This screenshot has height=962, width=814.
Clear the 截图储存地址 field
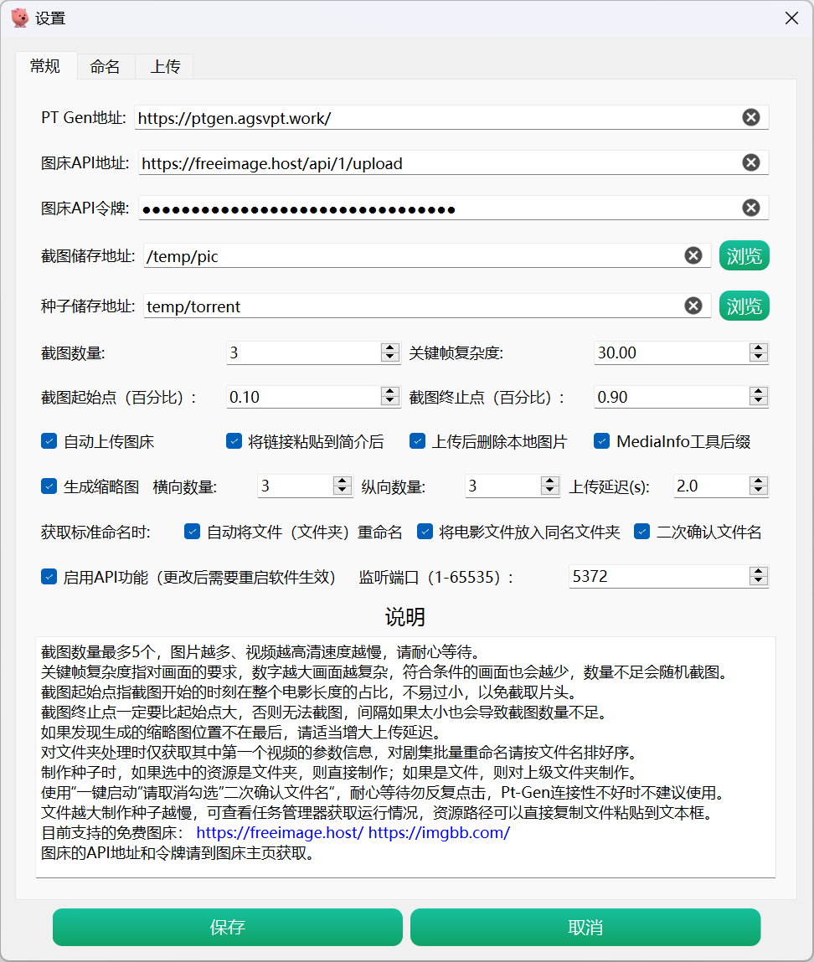(x=693, y=255)
